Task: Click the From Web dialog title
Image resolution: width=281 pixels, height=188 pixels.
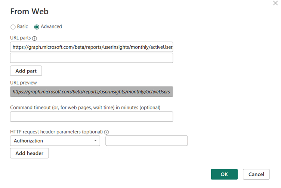Action: click(x=29, y=12)
